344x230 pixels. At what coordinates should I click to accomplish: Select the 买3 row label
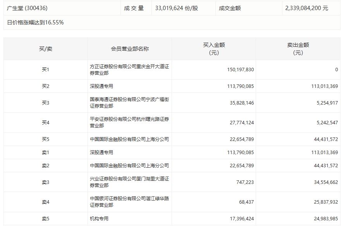tap(46, 103)
